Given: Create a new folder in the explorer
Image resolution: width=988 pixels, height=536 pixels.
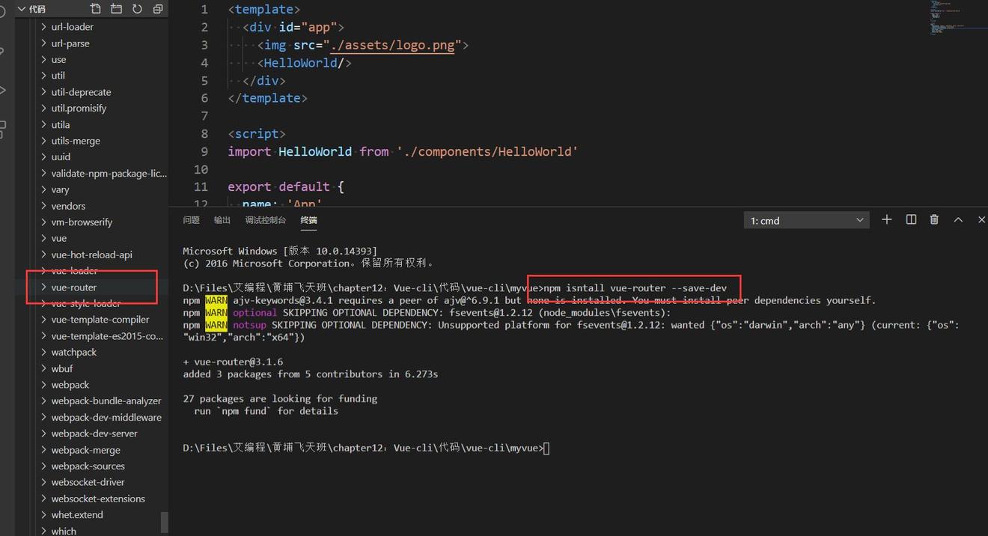Looking at the screenshot, I should tap(116, 8).
